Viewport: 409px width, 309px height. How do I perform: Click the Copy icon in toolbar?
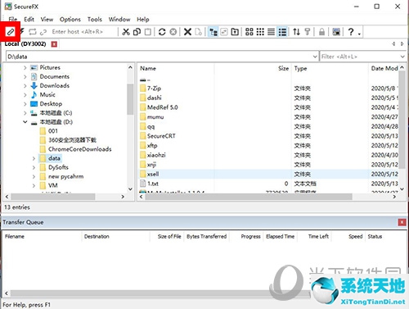(137, 32)
